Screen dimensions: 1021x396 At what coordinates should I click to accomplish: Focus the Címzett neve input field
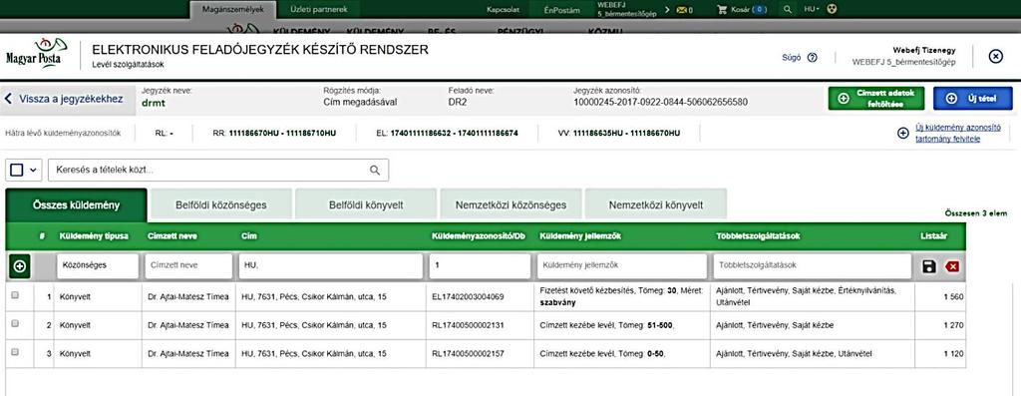pos(189,265)
